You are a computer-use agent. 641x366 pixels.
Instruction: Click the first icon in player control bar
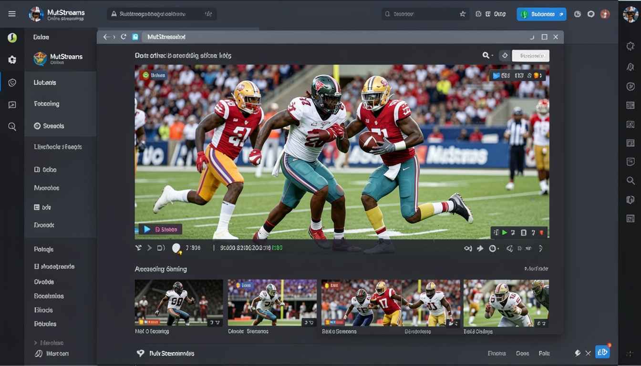(139, 248)
